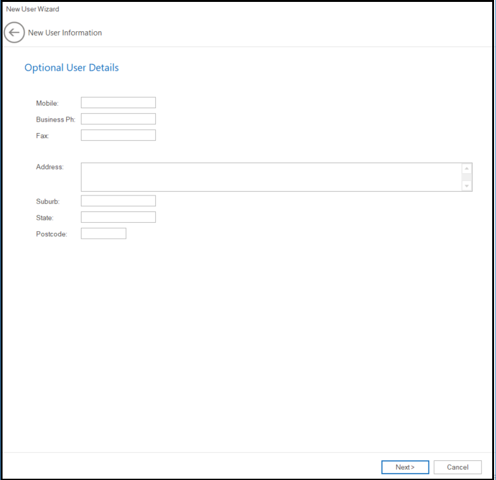The width and height of the screenshot is (496, 480).
Task: Click the Mobile input field
Action: click(118, 102)
